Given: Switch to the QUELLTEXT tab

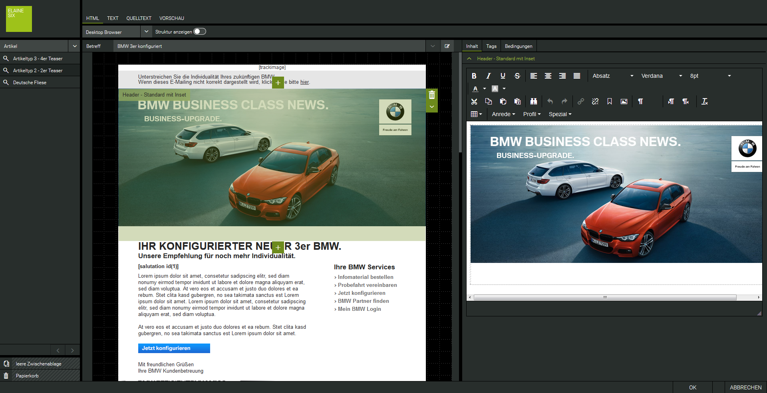Looking at the screenshot, I should [x=139, y=18].
